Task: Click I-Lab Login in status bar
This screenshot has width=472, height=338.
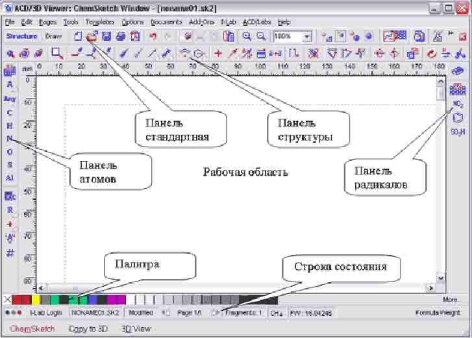Action: (x=45, y=313)
